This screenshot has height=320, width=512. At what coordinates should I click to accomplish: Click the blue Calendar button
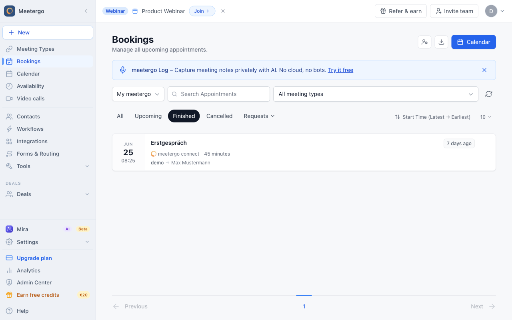tap(474, 42)
